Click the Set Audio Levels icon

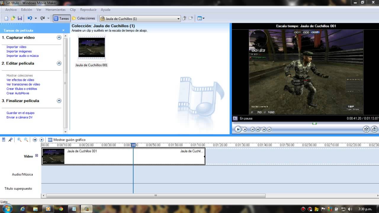click(x=4, y=140)
